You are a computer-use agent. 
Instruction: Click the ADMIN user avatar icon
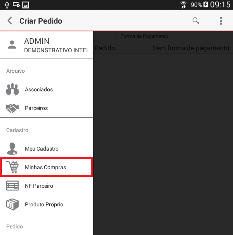12,45
